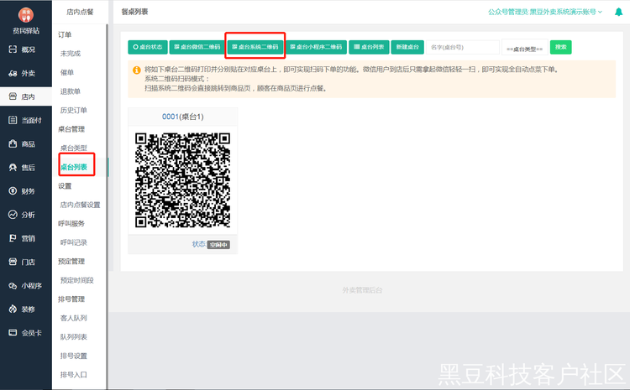Open 退款单 in the submenu
This screenshot has width=630, height=390.
coord(71,91)
